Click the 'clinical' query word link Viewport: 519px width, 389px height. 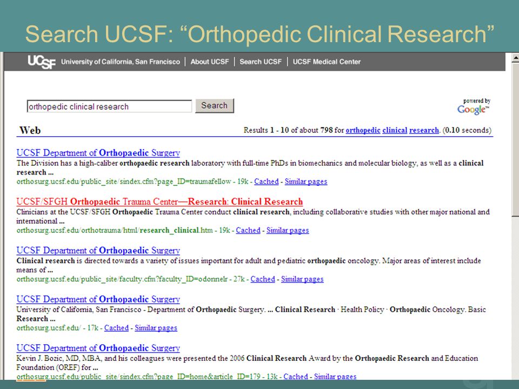click(395, 130)
